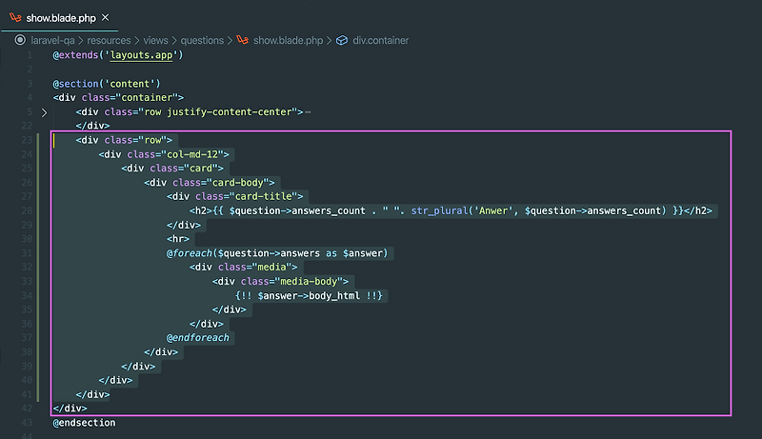This screenshot has height=439, width=762.
Task: Click the circle icon beside laravel-qa breadcrumb
Action: (20, 40)
